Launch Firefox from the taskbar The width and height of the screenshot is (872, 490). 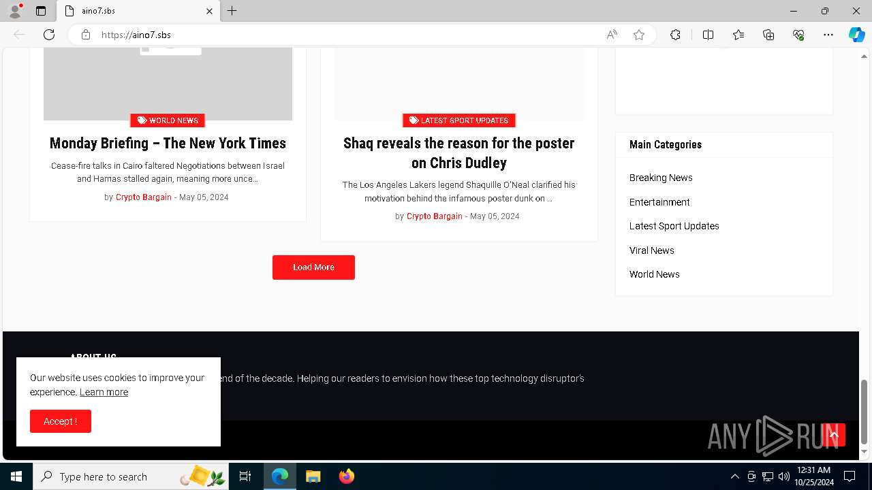pyautogui.click(x=346, y=476)
